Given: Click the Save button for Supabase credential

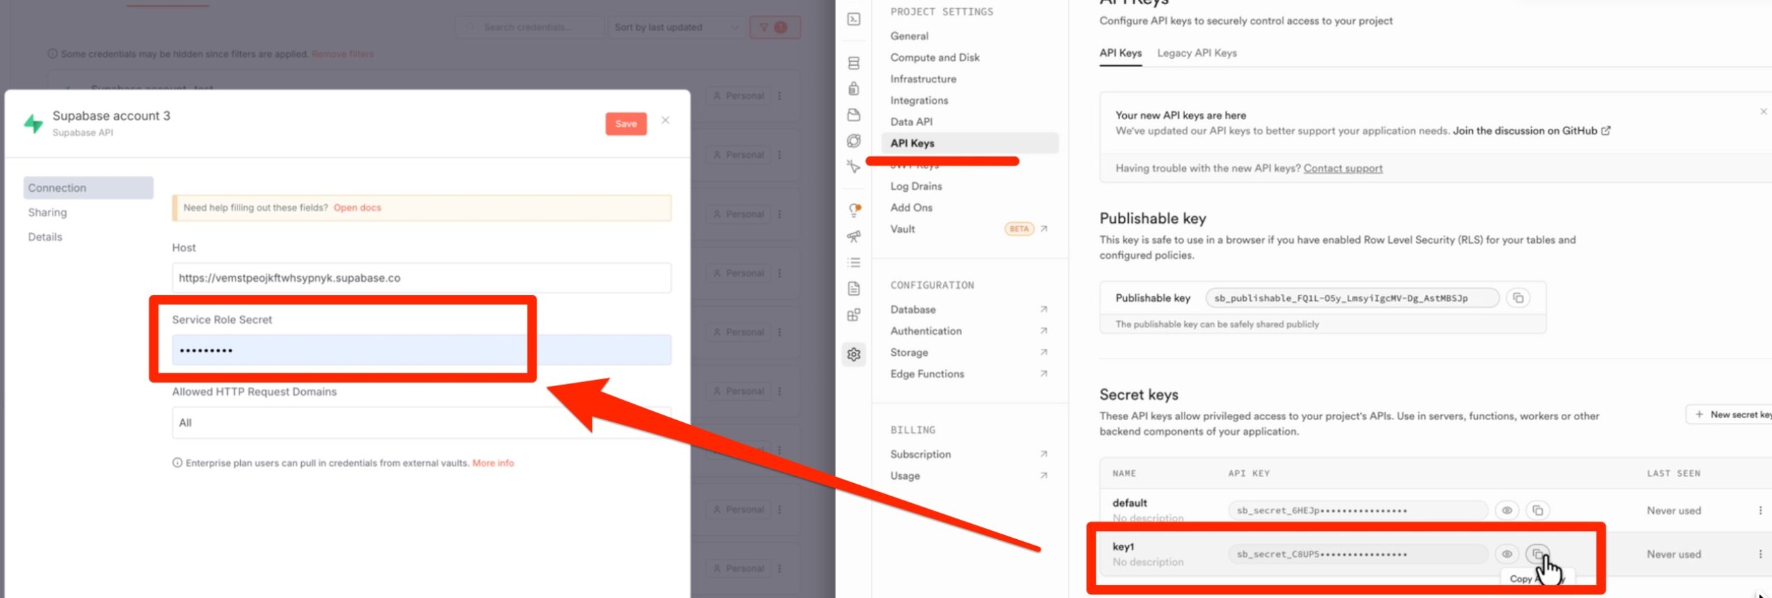Looking at the screenshot, I should [625, 124].
